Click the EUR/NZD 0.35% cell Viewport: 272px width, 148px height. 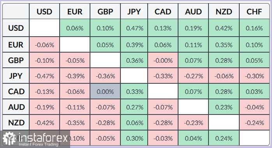point(224,44)
